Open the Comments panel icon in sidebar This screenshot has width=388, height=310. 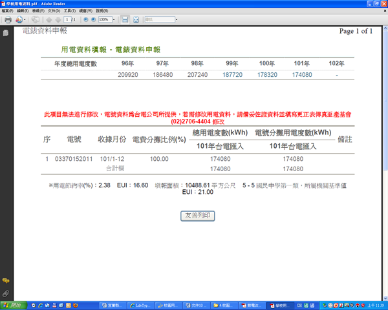[x=6, y=281]
